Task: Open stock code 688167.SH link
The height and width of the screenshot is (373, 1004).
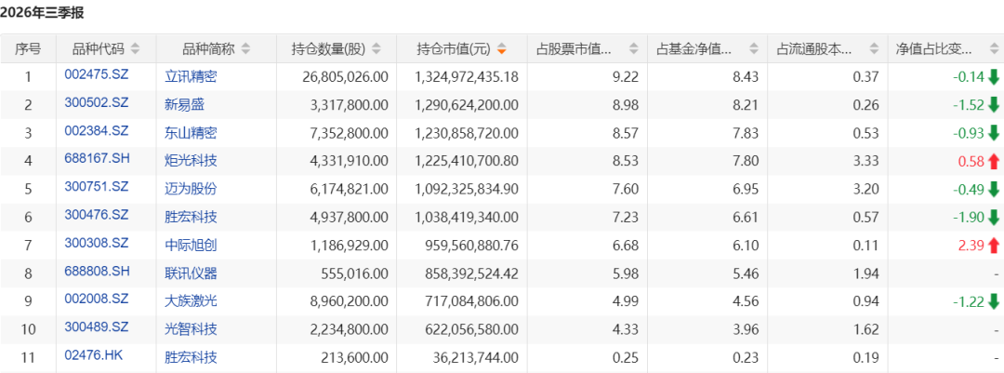Action: (x=98, y=158)
